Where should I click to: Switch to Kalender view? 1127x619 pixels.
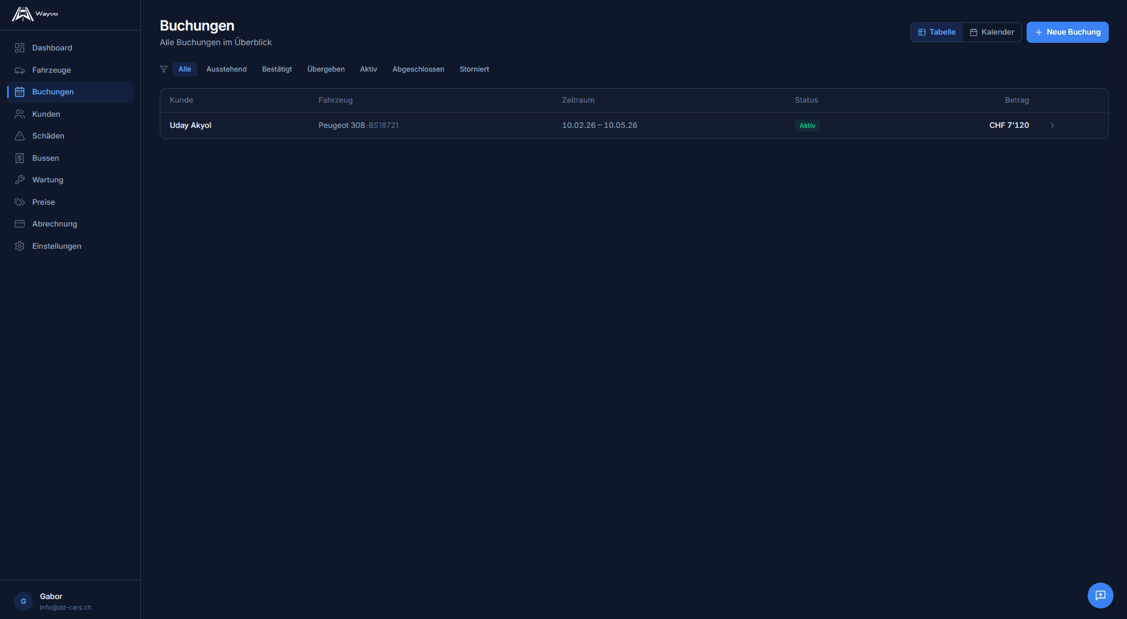[992, 32]
